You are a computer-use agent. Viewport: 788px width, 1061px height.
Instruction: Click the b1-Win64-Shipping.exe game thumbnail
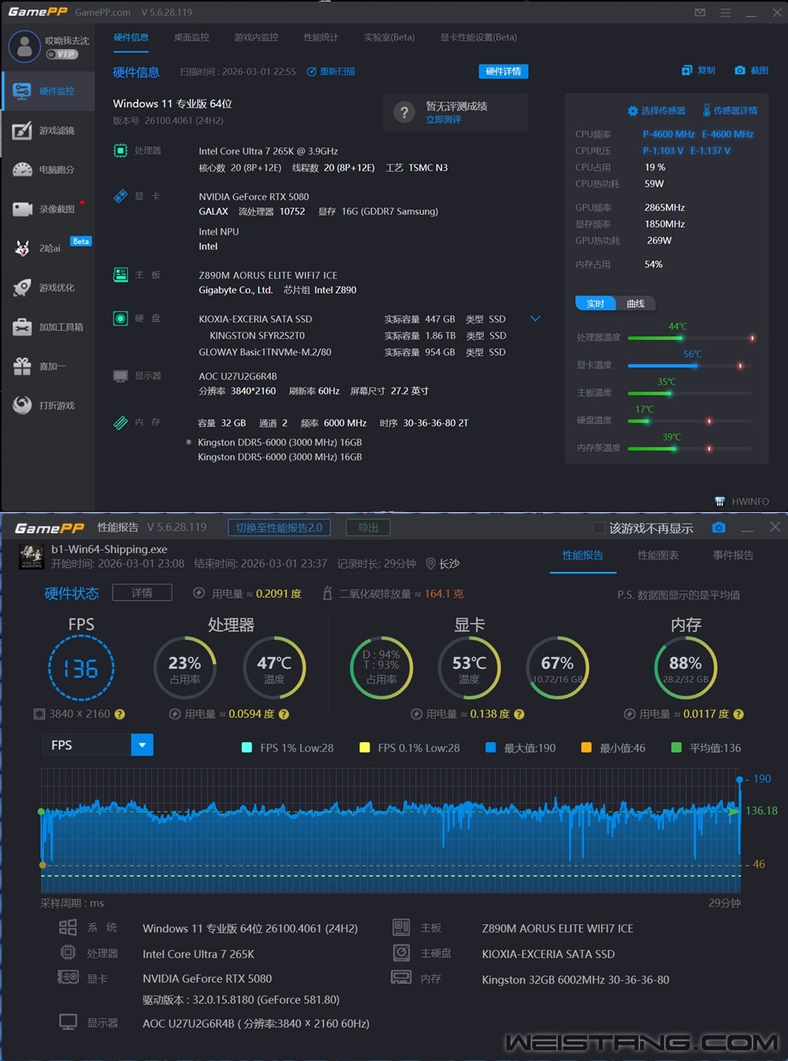[32, 556]
